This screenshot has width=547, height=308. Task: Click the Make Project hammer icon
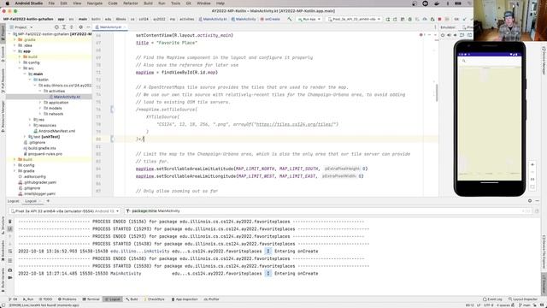coord(290,19)
